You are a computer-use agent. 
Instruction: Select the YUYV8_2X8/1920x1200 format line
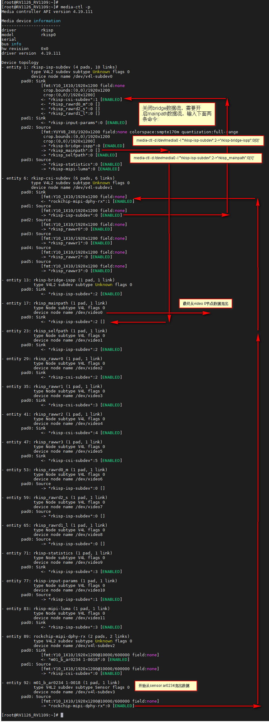pos(140,132)
